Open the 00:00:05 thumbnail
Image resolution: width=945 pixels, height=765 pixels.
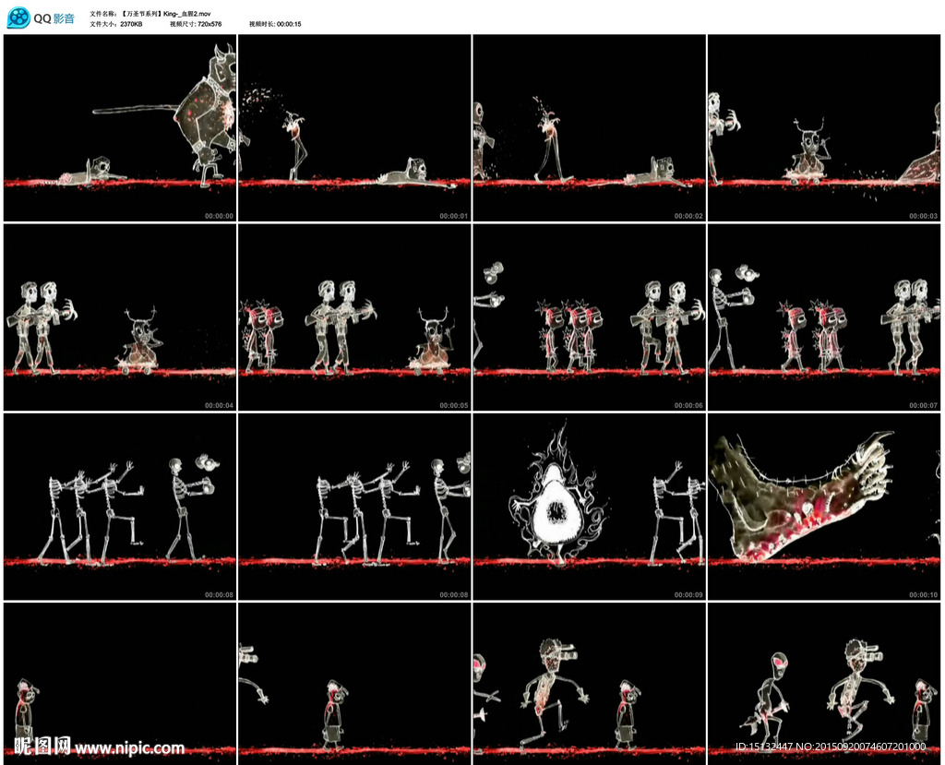[x=354, y=317]
